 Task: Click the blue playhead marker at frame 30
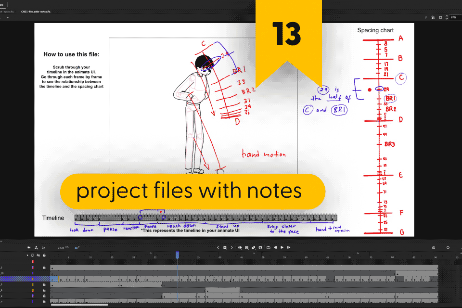178,255
